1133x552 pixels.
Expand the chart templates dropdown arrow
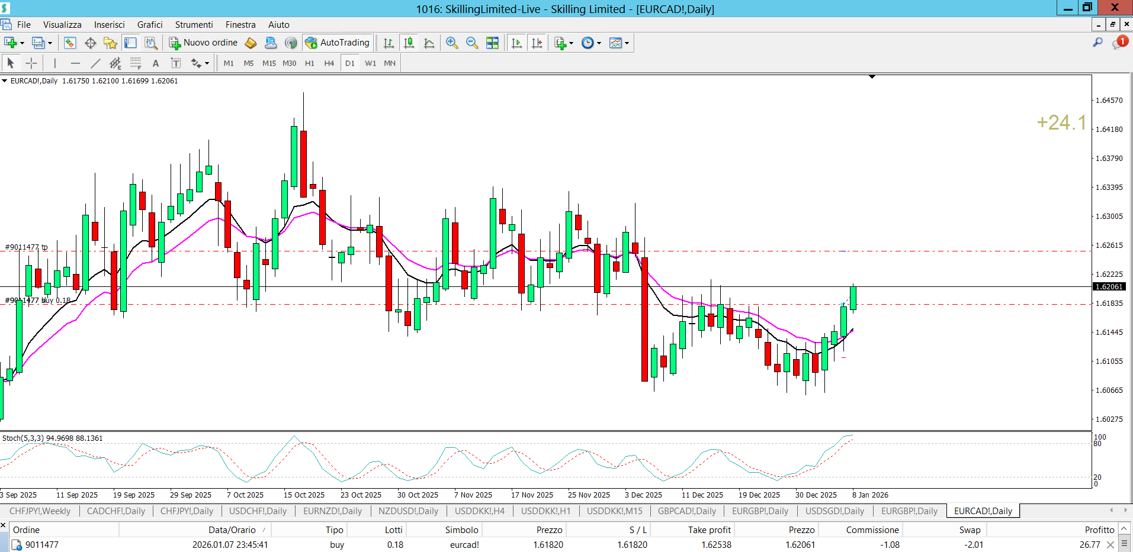click(627, 43)
